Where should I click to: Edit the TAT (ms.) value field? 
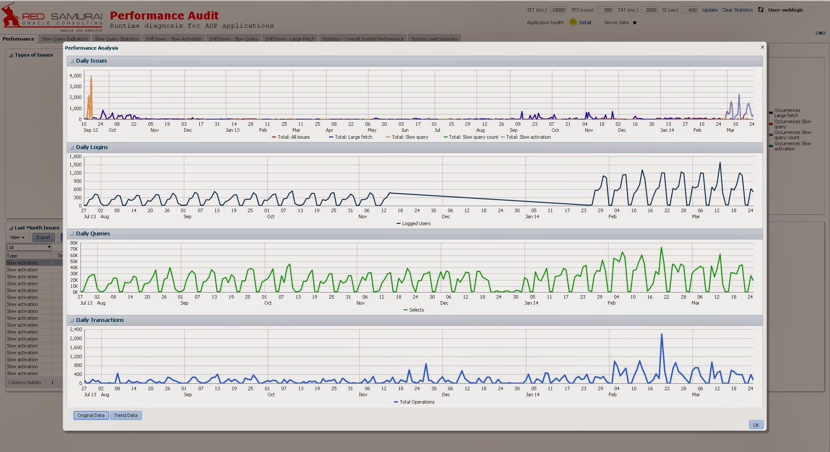point(650,10)
